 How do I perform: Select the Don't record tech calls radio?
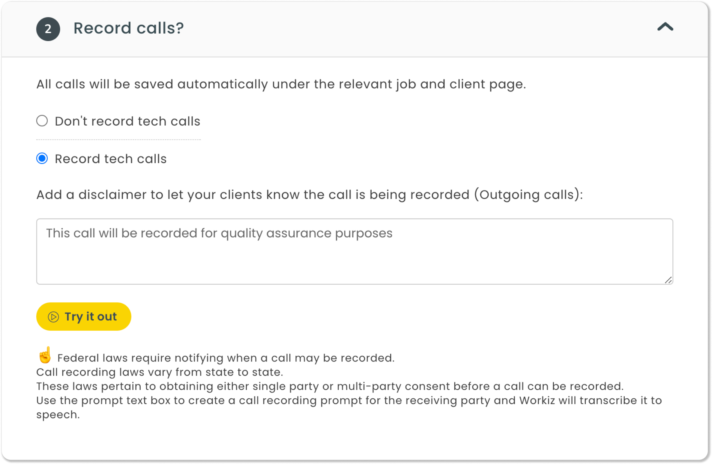42,121
